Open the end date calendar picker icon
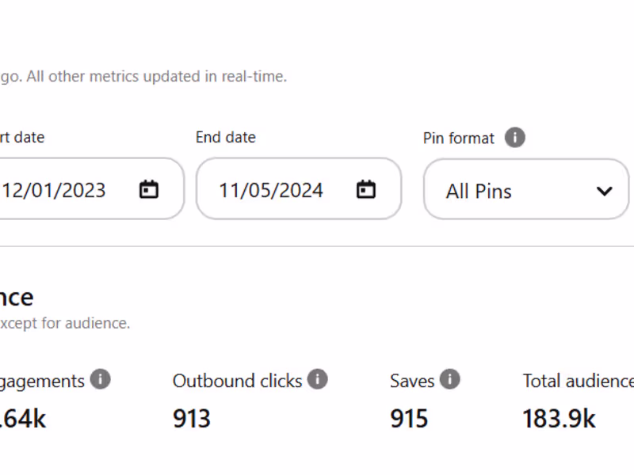The width and height of the screenshot is (634, 475). coord(365,190)
